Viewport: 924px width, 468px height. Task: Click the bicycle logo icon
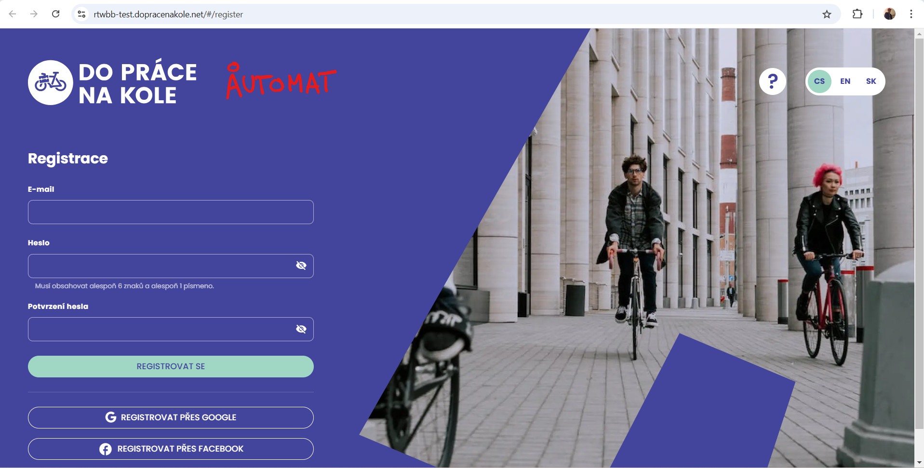tap(50, 82)
